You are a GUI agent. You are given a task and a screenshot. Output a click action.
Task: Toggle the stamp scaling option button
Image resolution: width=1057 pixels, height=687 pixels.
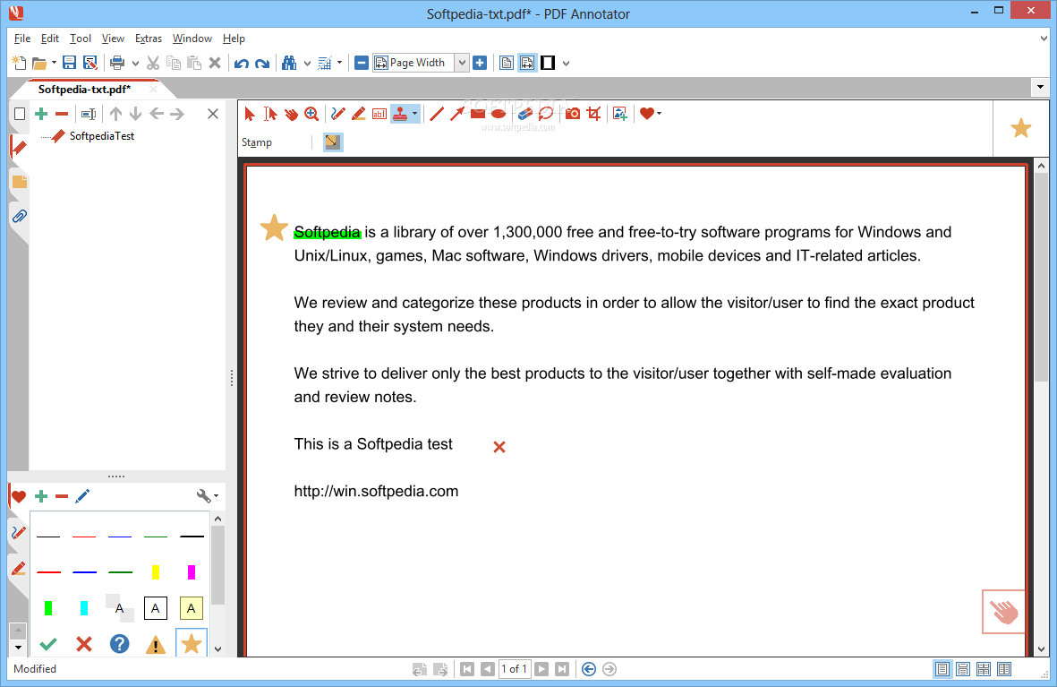coord(332,142)
